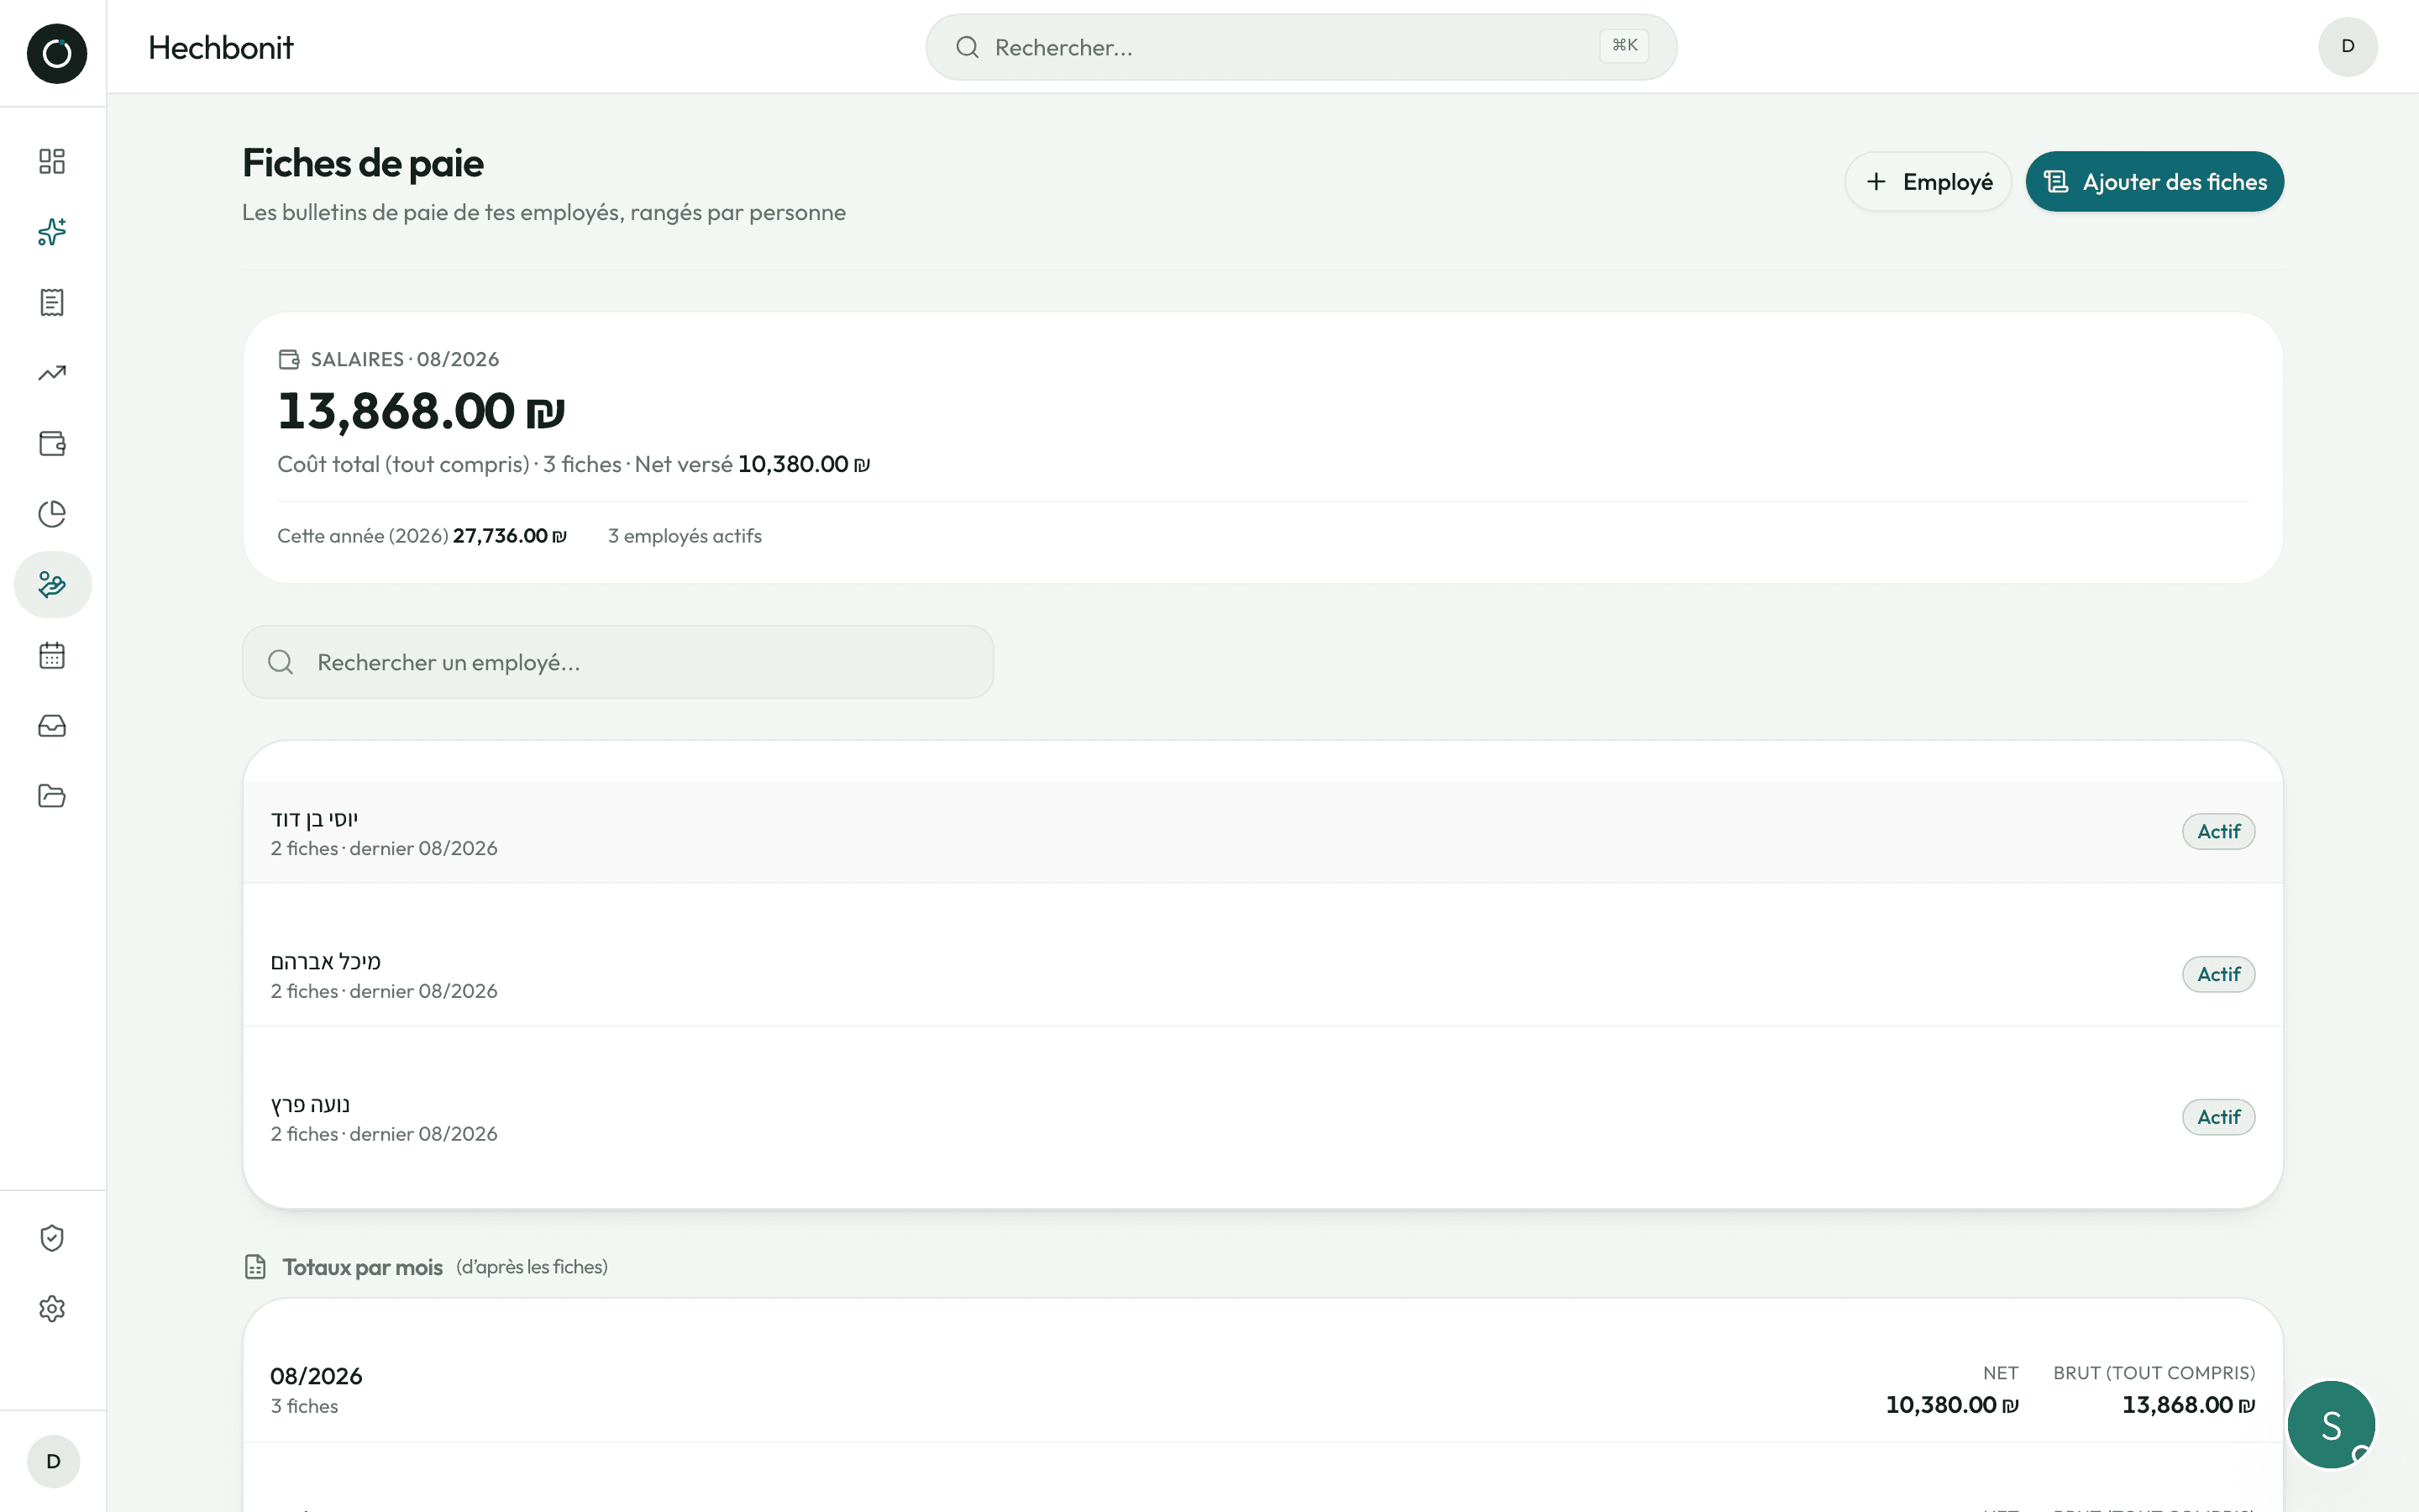Open employee row יוסי בן דוד

(x=1262, y=832)
